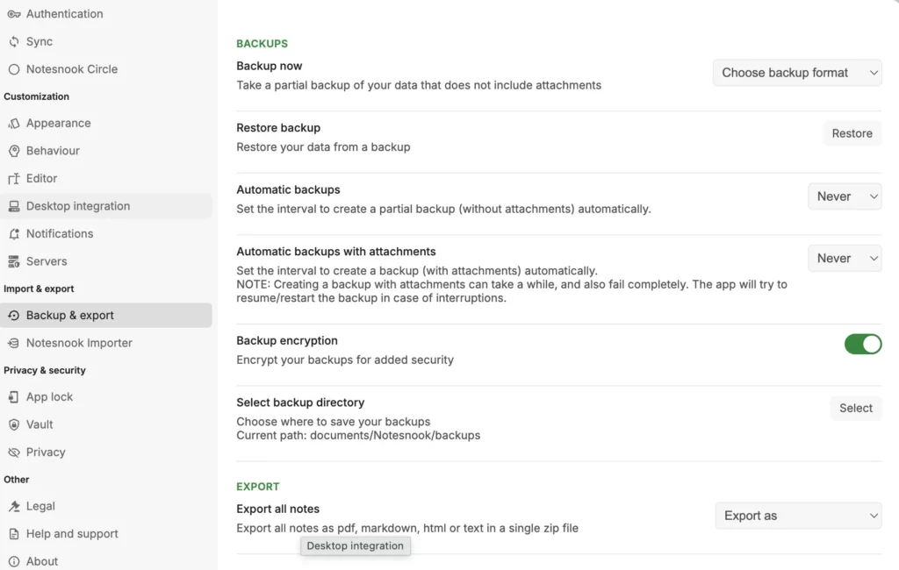Image resolution: width=899 pixels, height=570 pixels.
Task: Click the Privacy & security sidebar heading
Action: 45,370
